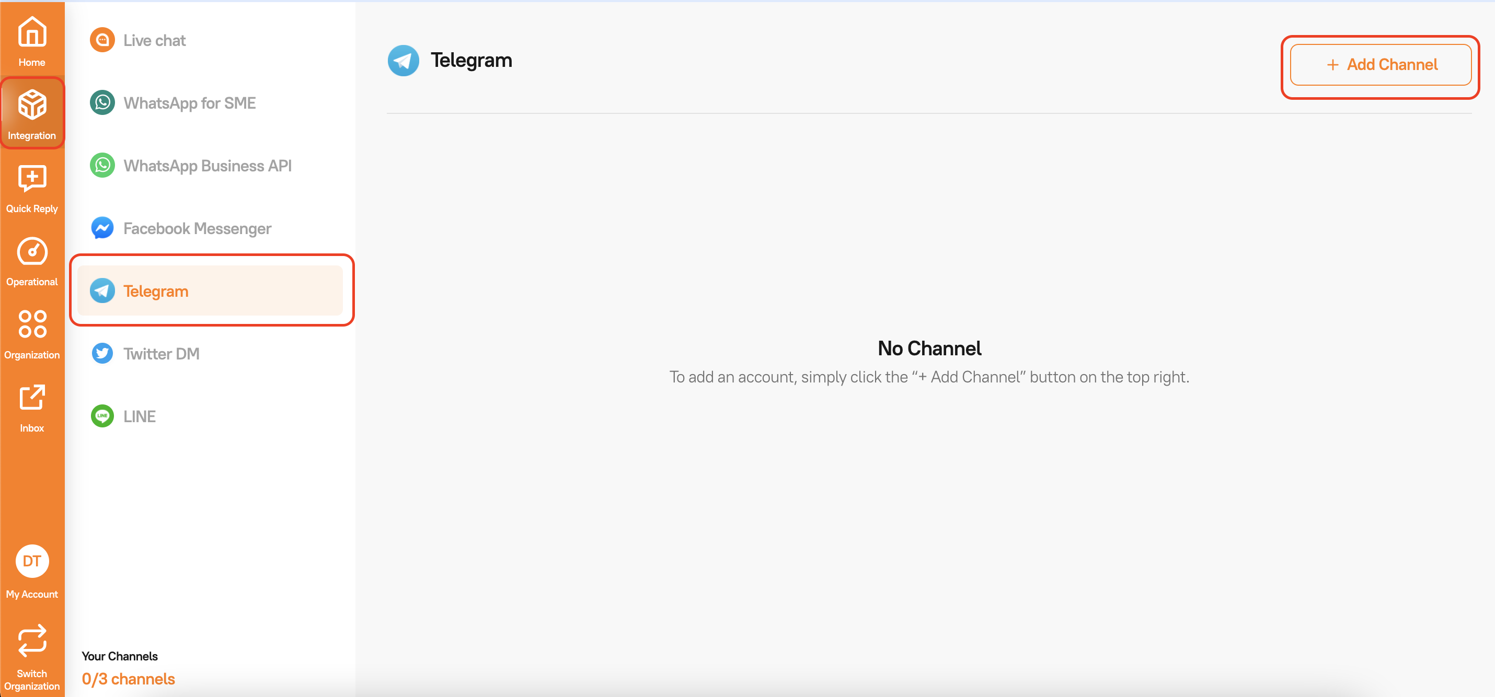Open WhatsApp Business API channel
Image resolution: width=1495 pixels, height=697 pixels.
coord(207,166)
